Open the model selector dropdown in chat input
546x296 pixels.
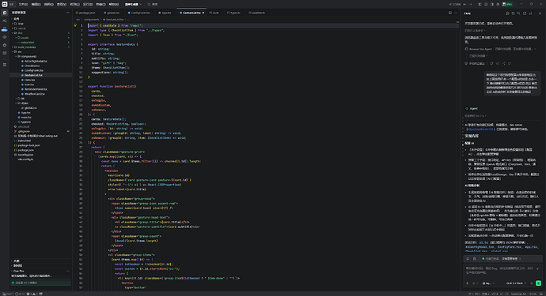pyautogui.click(x=517, y=283)
